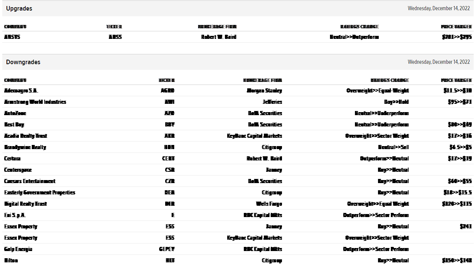Click the BBY ticker cell
The image size is (474, 265).
(x=170, y=125)
